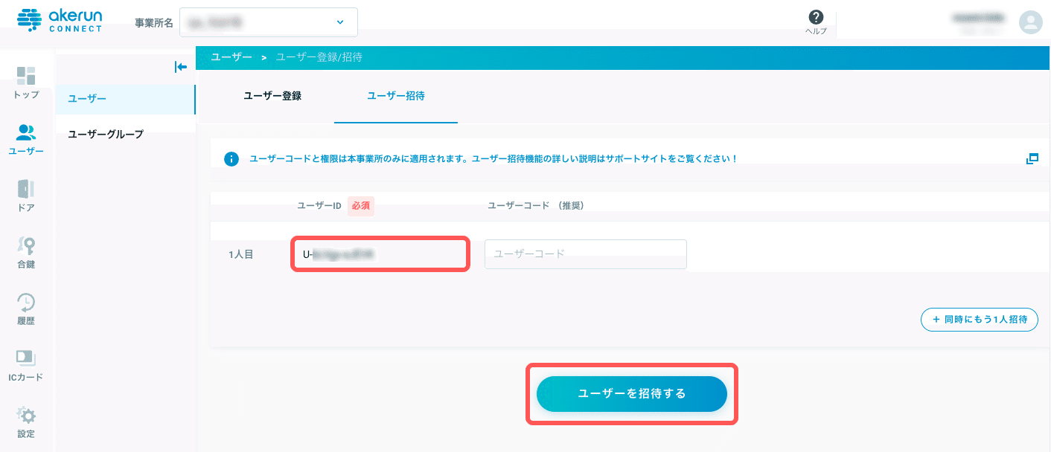
Task: Click the ユーザーを招待する button
Action: [631, 394]
